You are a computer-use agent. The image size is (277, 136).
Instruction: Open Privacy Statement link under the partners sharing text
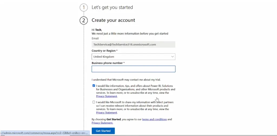point(107,113)
